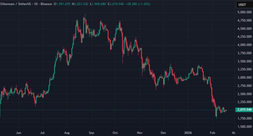This screenshot has height=136, width=253.
Task: Click the change value +28.280 (+1.42%)
Action: click(138, 4)
